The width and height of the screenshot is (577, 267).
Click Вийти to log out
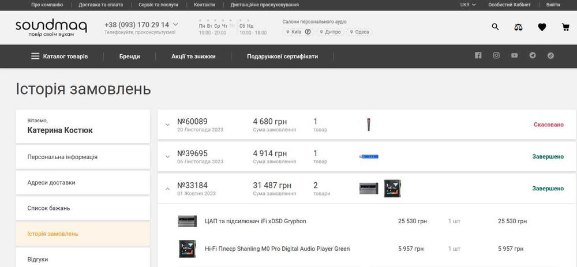click(x=553, y=5)
